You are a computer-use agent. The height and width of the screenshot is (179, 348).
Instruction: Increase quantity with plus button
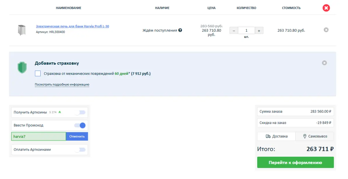tap(259, 30)
